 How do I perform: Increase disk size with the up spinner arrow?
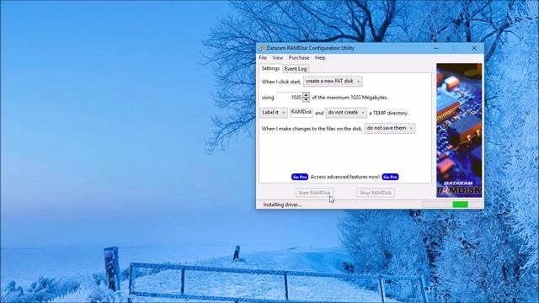(x=306, y=95)
